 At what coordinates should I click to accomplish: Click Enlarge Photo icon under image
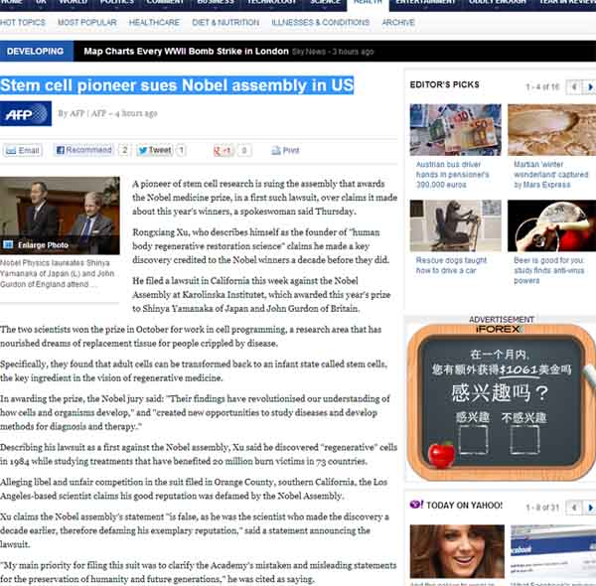(x=8, y=244)
